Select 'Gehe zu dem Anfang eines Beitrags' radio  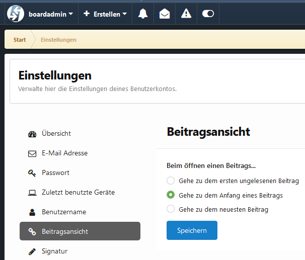pyautogui.click(x=171, y=195)
